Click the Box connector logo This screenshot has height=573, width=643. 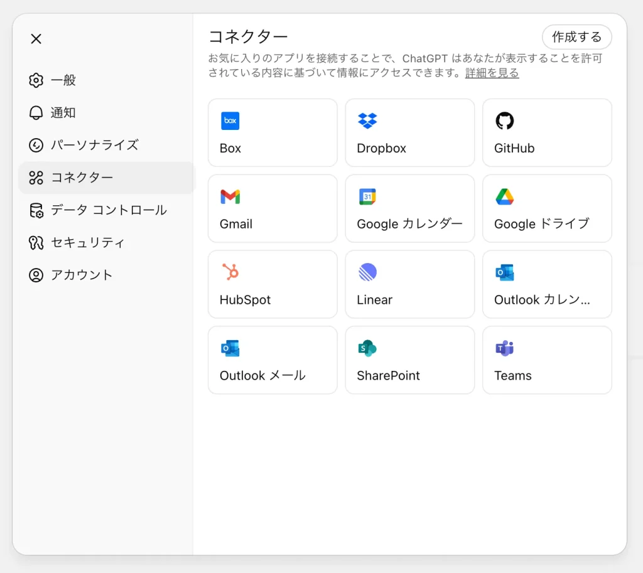230,121
